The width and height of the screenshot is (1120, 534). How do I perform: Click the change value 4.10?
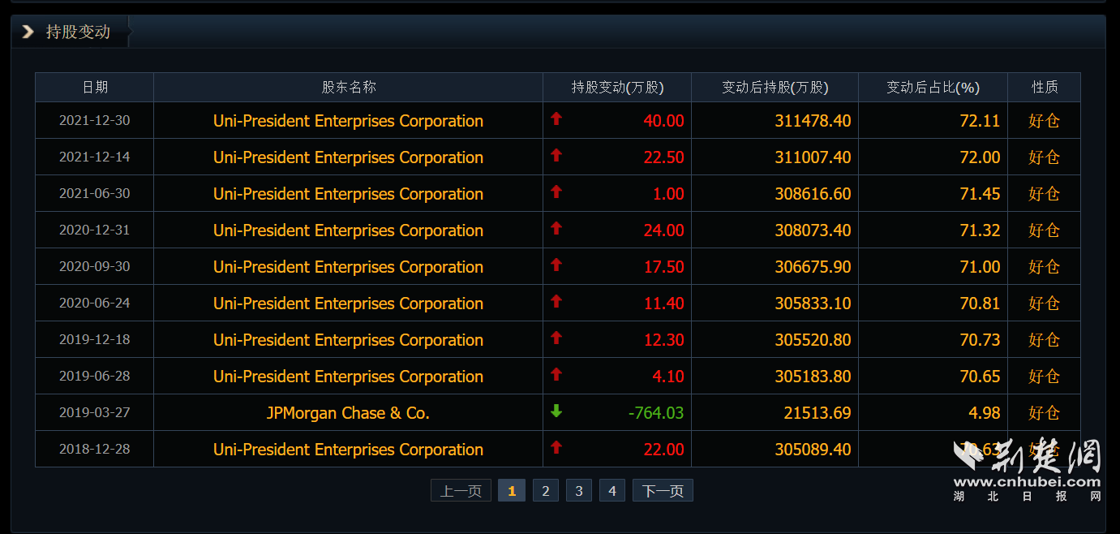coord(669,377)
